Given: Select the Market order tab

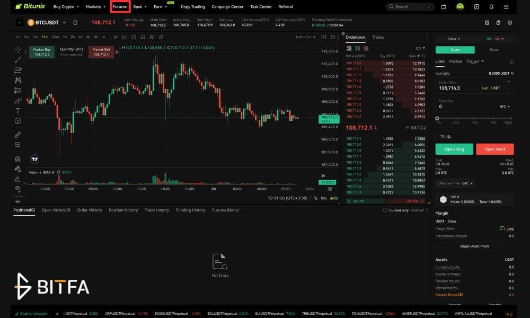Looking at the screenshot, I should click(x=455, y=61).
